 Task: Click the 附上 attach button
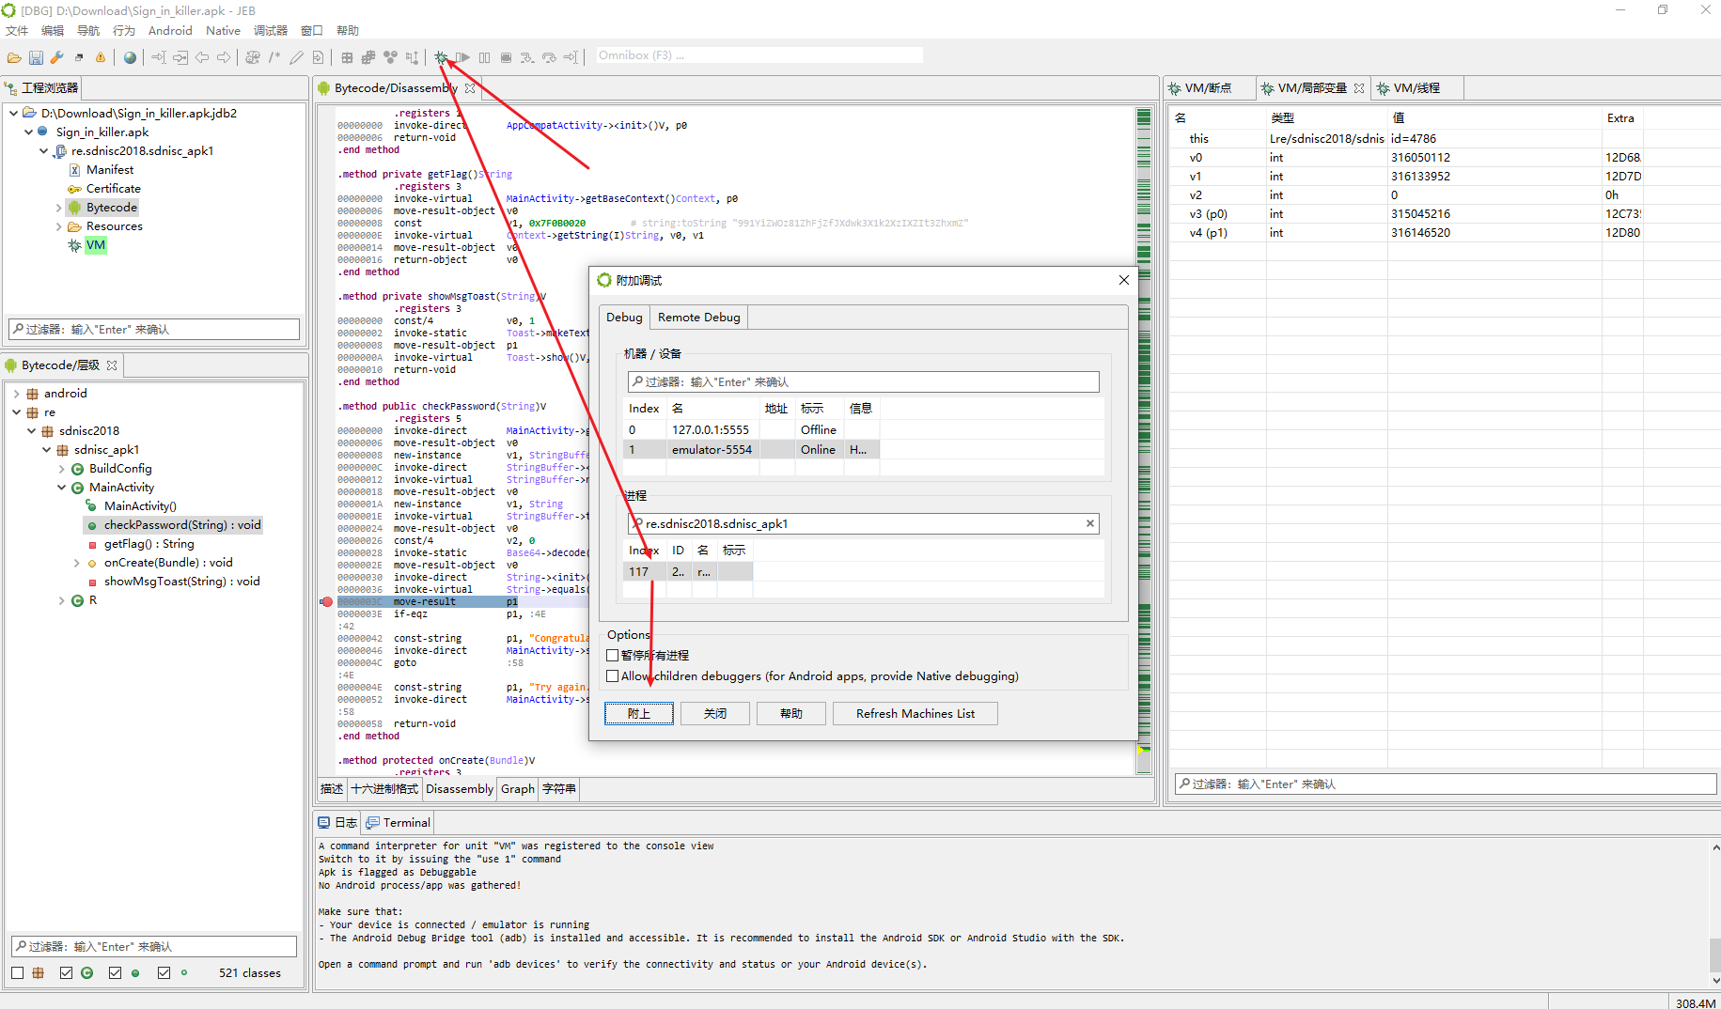(x=638, y=713)
